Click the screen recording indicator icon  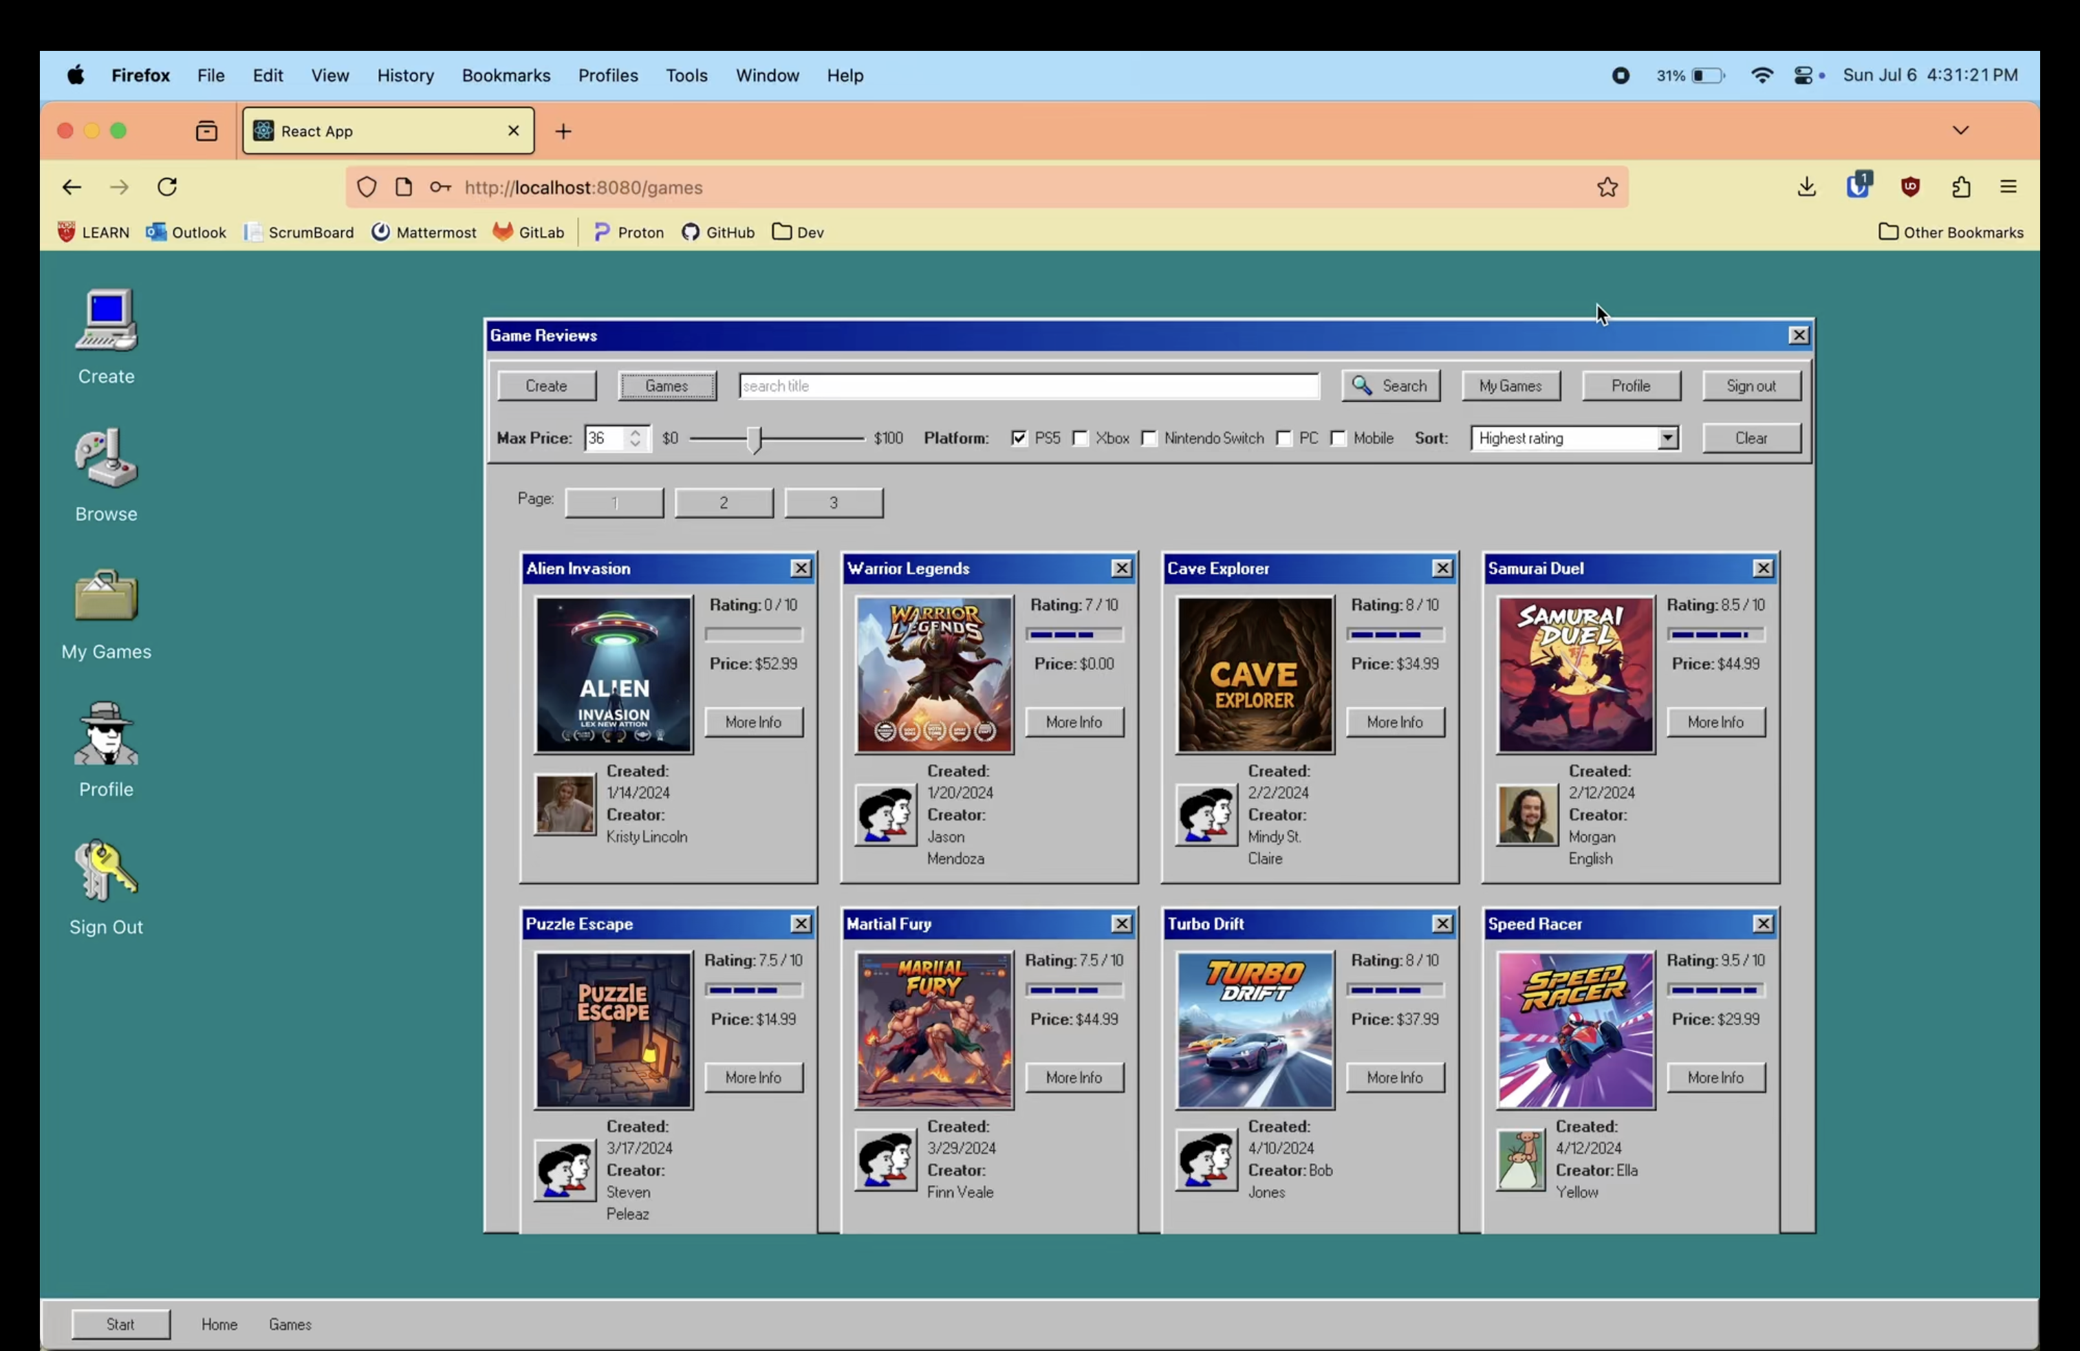(x=1621, y=75)
